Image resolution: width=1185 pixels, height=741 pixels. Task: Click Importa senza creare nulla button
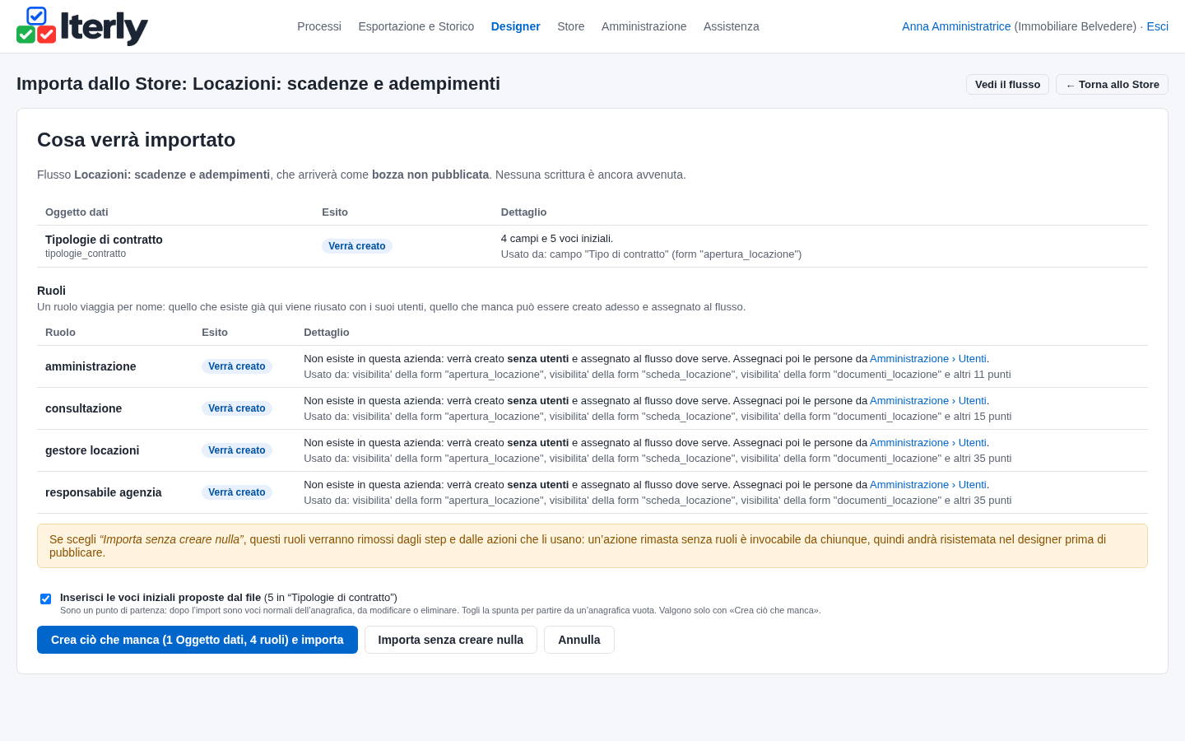point(451,640)
